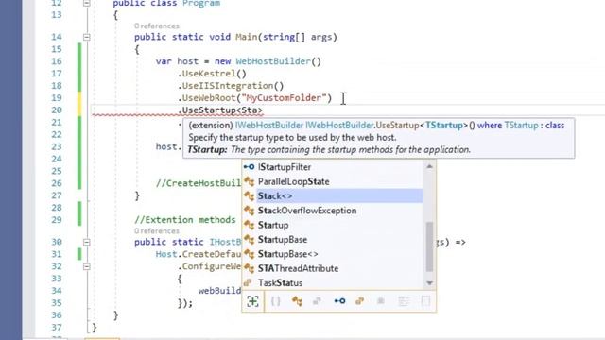Select STAThreadAttribute from the completion list
Viewport: 605px width, 340px height.
(333, 268)
